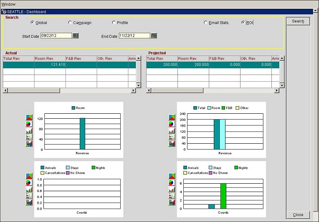Choose 3D bar icon beside Actual Revenue chart
The width and height of the screenshot is (319, 222).
pos(29,143)
